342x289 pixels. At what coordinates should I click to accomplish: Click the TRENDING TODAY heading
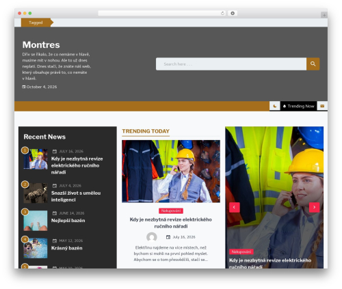pos(146,131)
